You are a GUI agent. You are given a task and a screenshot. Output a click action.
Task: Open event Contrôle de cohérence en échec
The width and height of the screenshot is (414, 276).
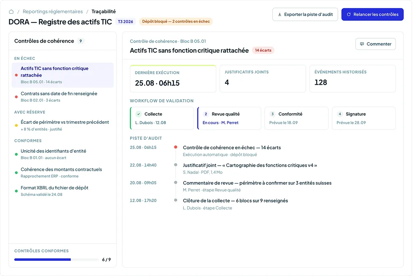coord(232,147)
